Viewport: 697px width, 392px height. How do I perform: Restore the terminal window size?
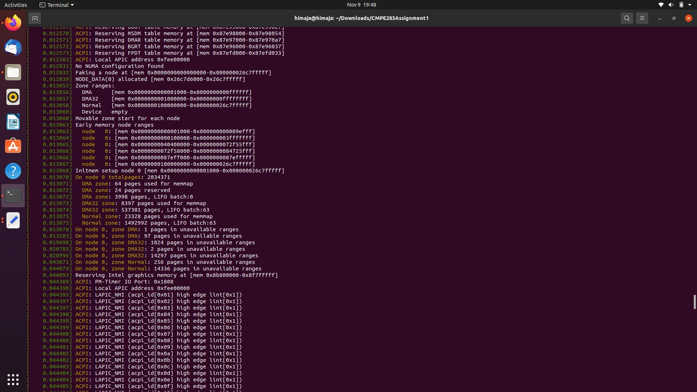pos(674,18)
